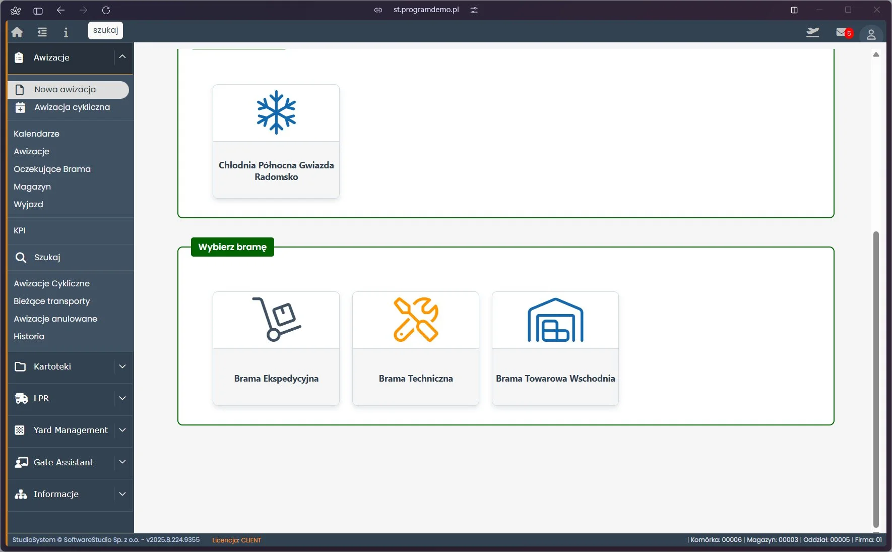Choose Brama Ekspedycyjna gate tile
892x552 pixels.
276,348
